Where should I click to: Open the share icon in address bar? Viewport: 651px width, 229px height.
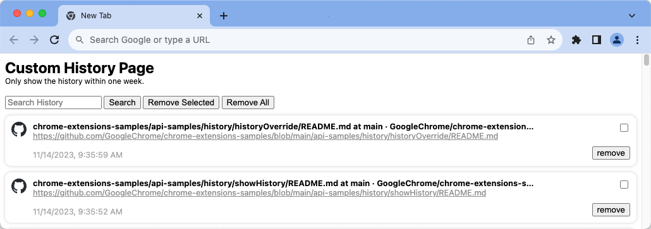coord(531,40)
